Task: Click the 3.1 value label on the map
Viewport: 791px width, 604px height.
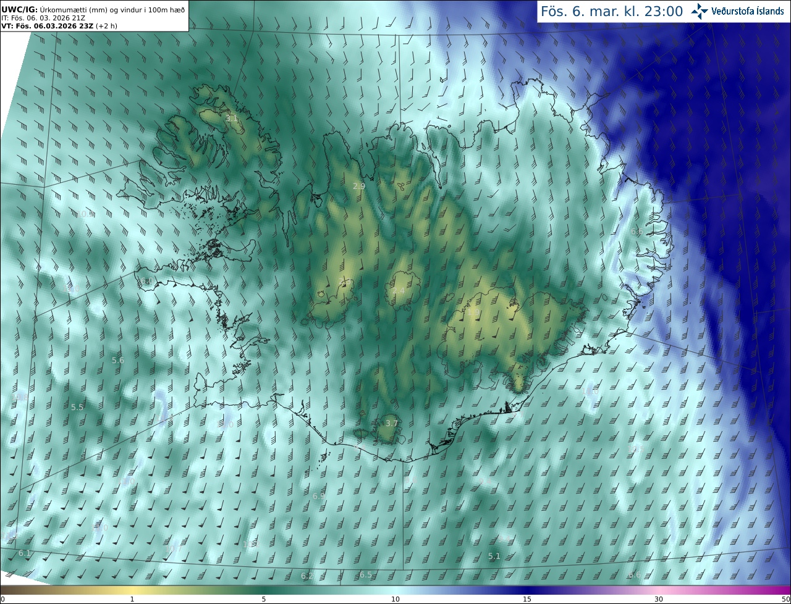Action: (232, 118)
